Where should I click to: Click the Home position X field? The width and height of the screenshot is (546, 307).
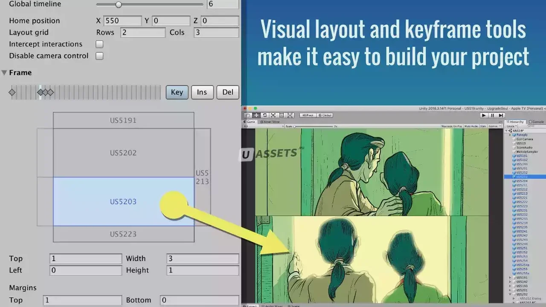[x=122, y=21]
